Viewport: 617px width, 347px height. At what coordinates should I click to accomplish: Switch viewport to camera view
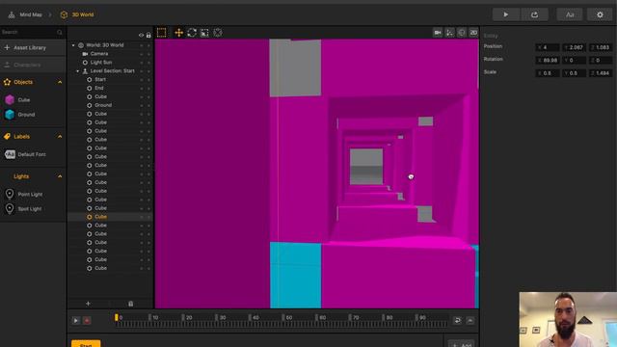[437, 33]
